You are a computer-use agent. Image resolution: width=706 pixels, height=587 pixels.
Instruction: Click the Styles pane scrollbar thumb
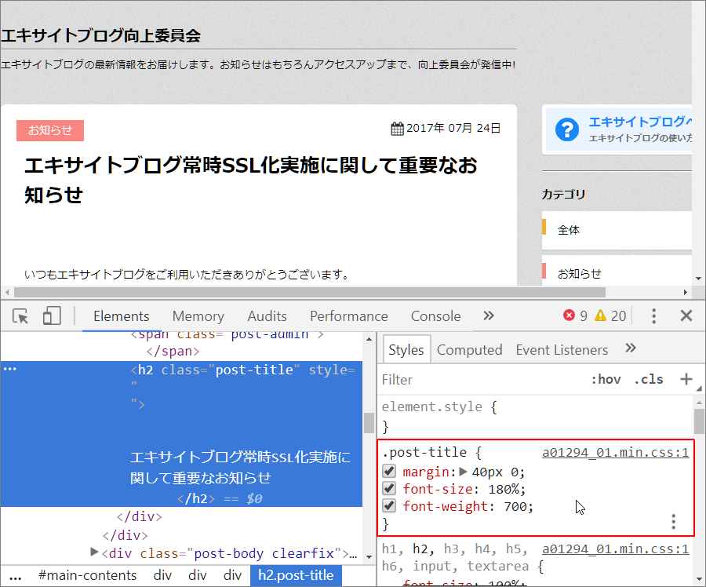[x=699, y=421]
